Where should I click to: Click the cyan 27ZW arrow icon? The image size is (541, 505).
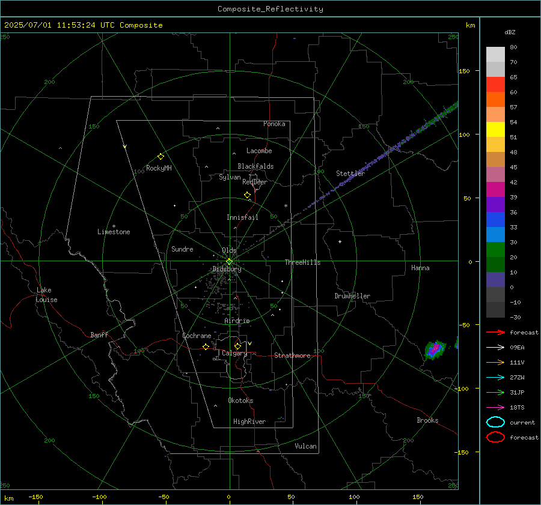coord(495,378)
